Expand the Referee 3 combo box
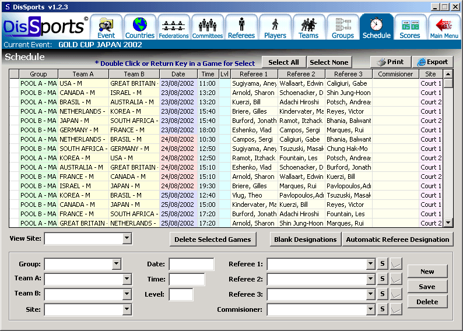The image size is (463, 331). click(371, 294)
